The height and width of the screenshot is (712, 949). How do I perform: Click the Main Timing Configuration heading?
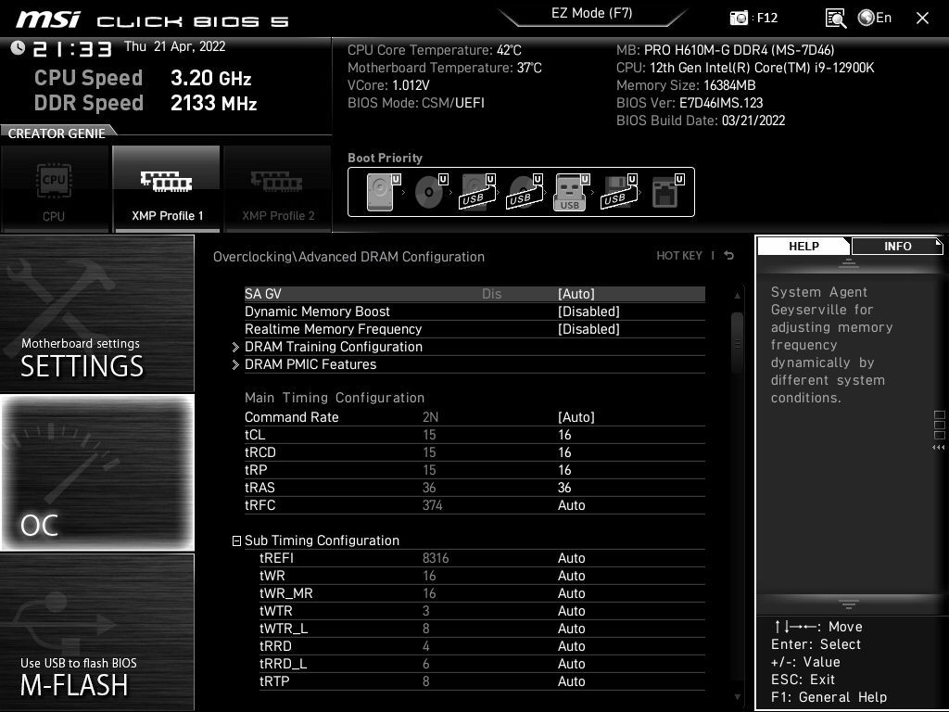[335, 398]
